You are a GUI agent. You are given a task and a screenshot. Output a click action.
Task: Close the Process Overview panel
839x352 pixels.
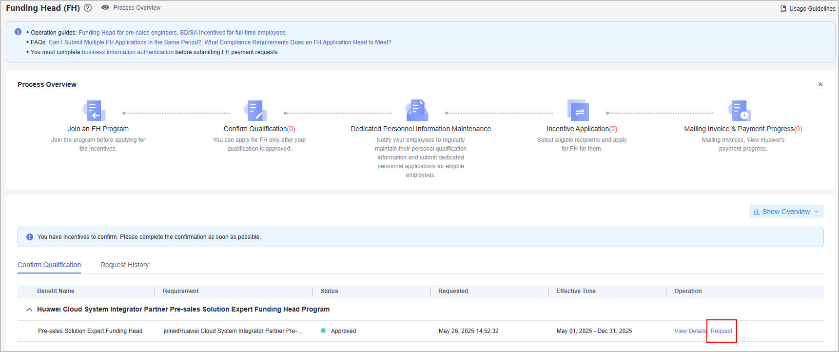[x=820, y=84]
